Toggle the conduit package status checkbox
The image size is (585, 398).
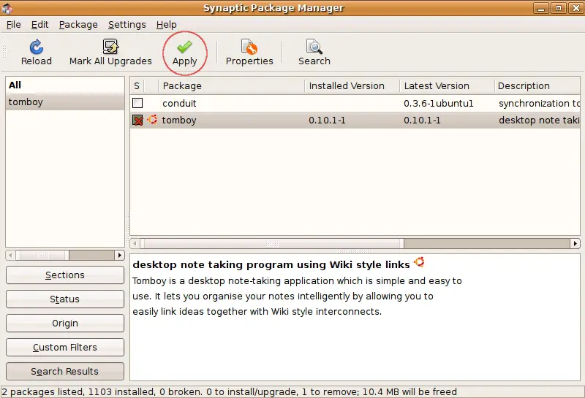tap(137, 103)
